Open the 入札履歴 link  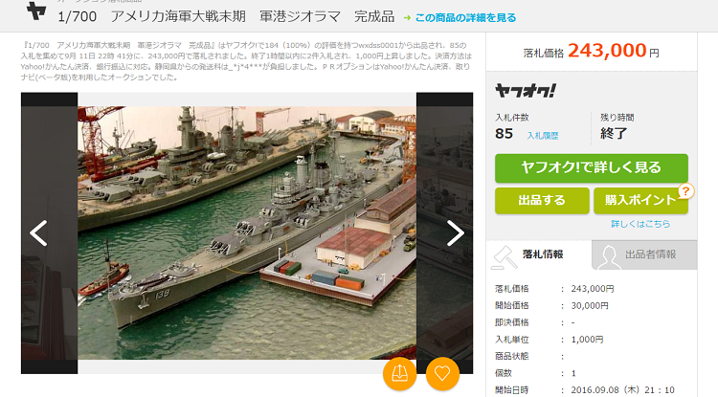(x=542, y=136)
